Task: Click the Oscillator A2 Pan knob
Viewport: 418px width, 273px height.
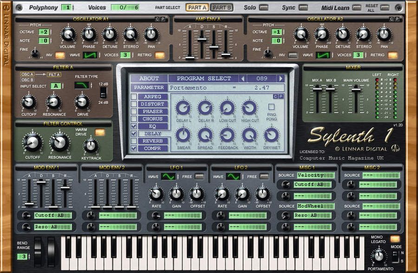Action: pos(384,35)
